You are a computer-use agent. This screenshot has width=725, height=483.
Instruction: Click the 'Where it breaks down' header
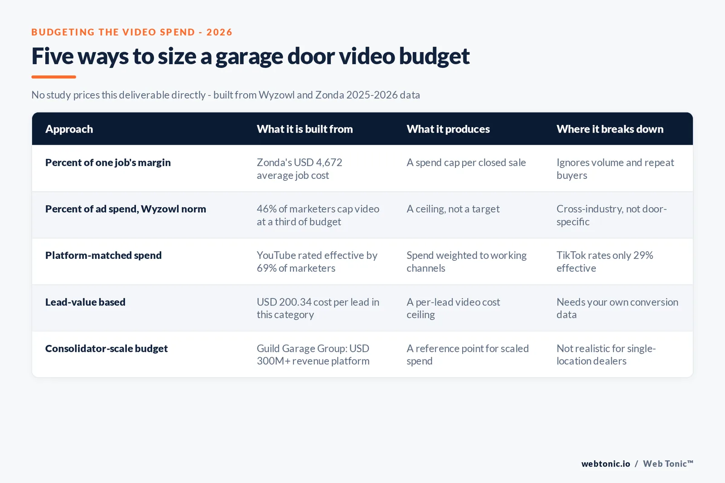point(610,129)
